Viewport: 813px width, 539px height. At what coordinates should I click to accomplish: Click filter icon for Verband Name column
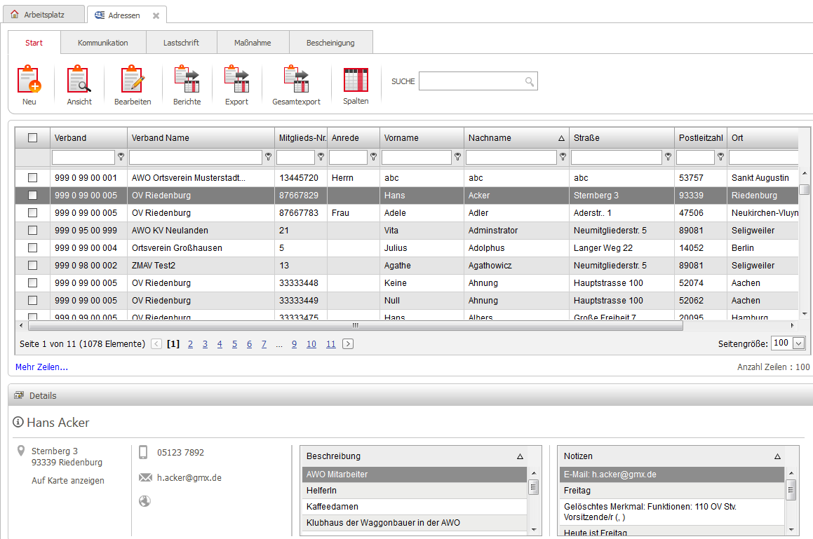(268, 156)
